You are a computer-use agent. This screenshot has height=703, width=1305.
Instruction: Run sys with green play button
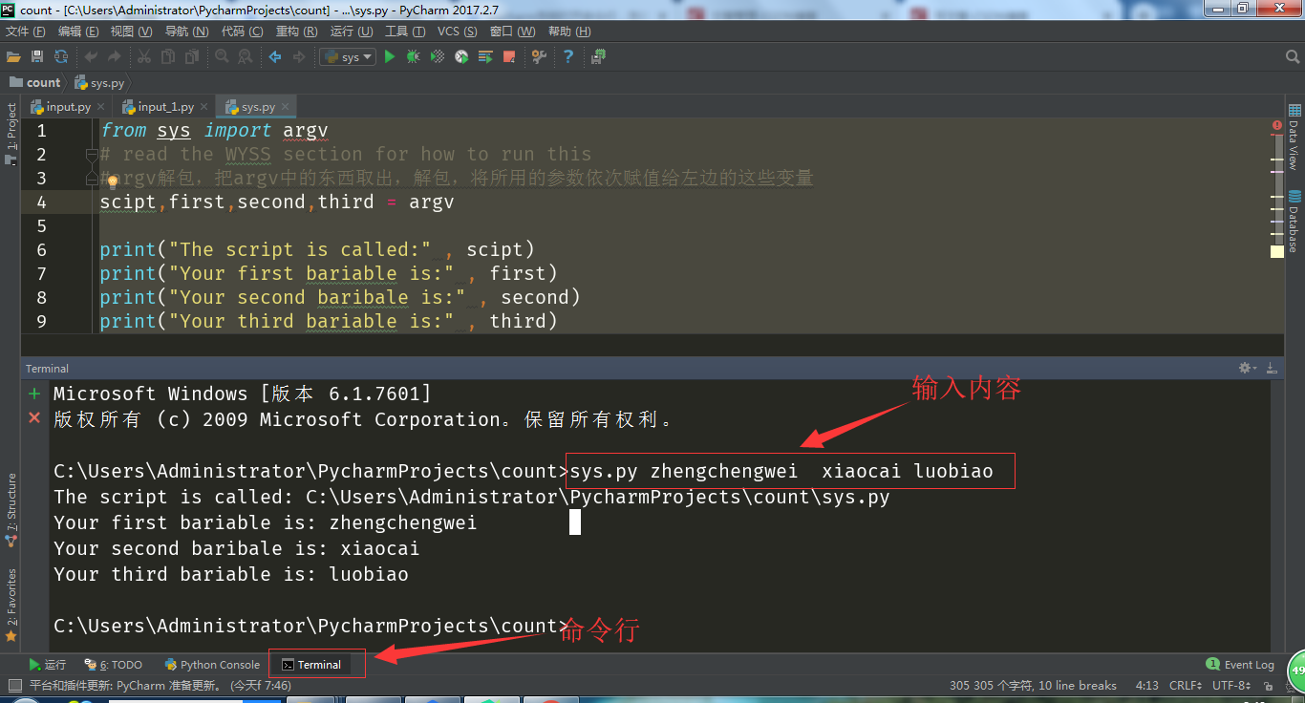389,57
